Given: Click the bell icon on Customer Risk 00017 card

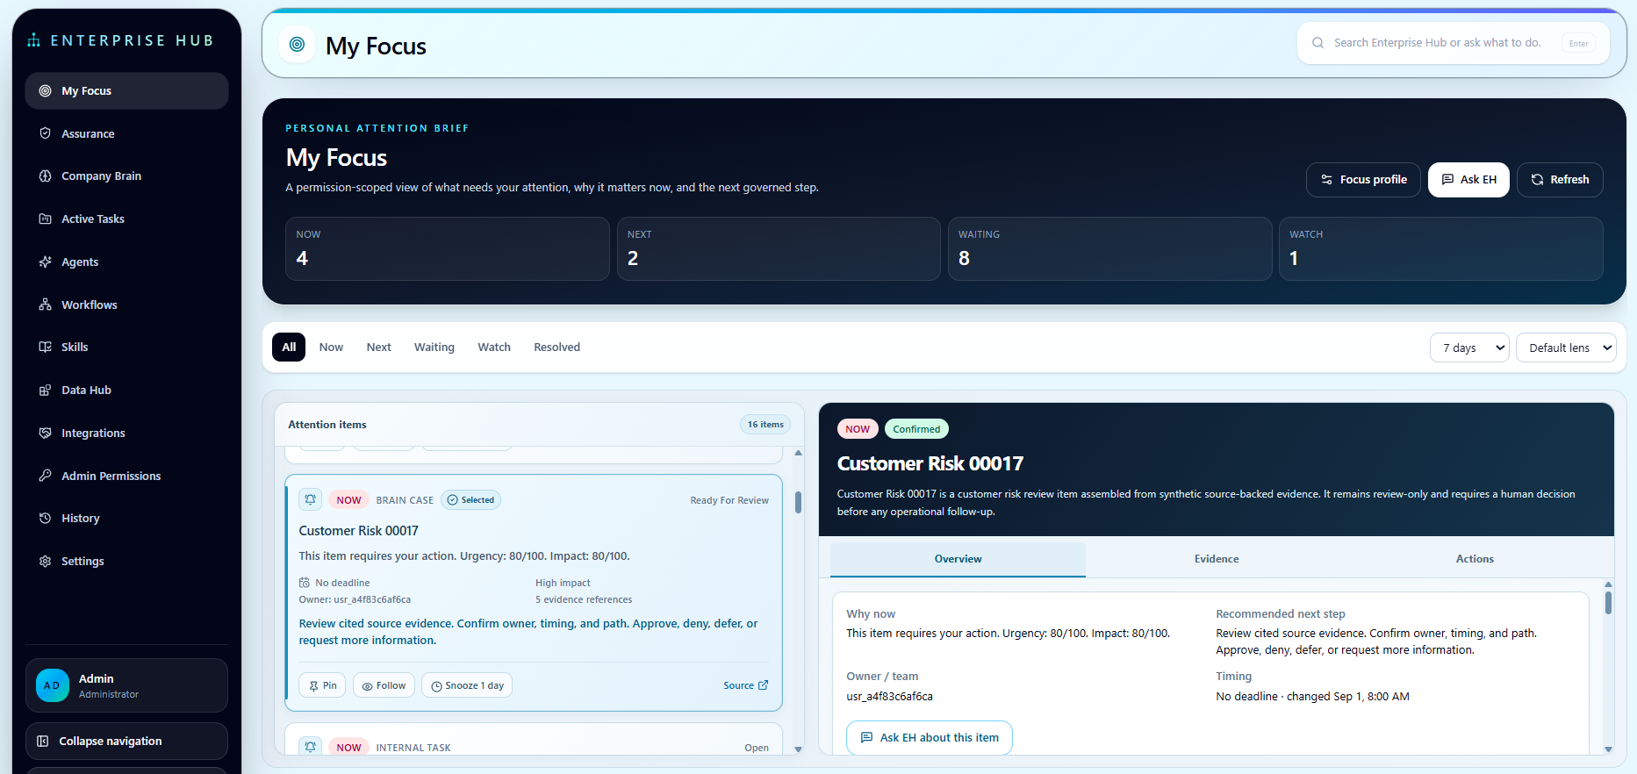Looking at the screenshot, I should point(310,499).
